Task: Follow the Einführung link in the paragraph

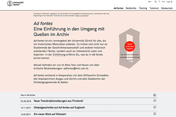Action: (59, 55)
